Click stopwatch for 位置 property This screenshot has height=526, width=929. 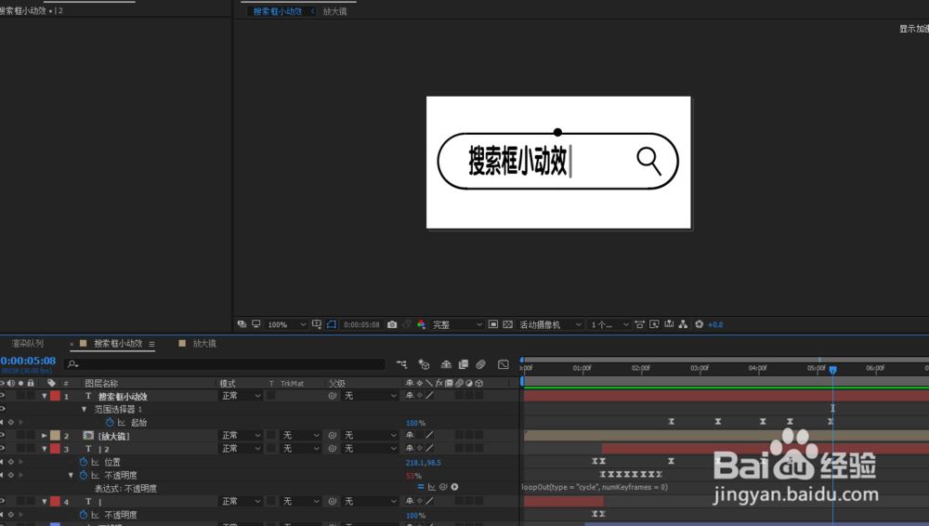coord(84,462)
